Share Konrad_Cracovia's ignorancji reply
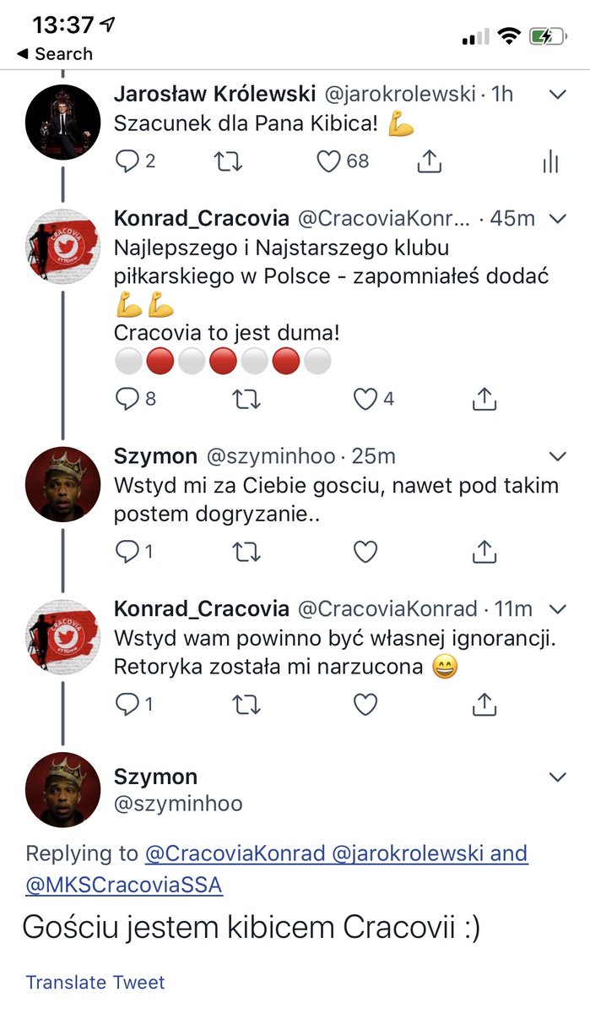The height and width of the screenshot is (1014, 590). (x=484, y=703)
